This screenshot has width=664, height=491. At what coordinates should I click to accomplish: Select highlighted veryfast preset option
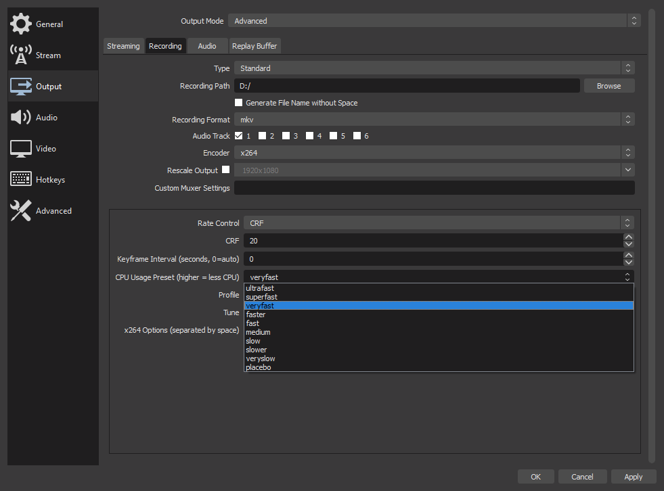pos(439,306)
